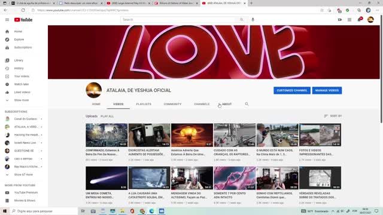Open the YouTube hamburger guide menu
Viewport: 383px width, 215px height.
(7, 20)
